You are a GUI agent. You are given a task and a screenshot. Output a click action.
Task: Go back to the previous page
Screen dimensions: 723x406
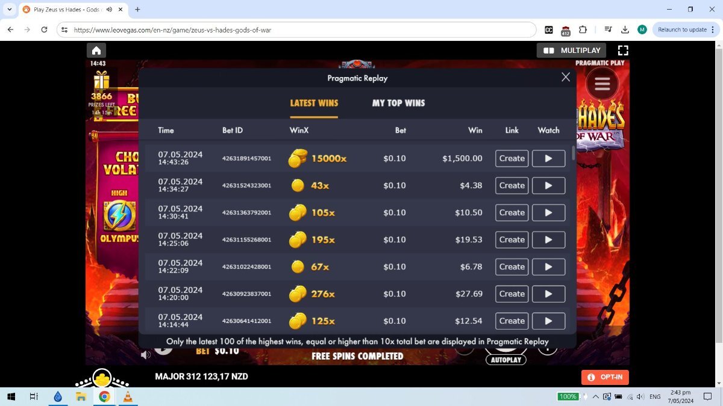coord(10,29)
